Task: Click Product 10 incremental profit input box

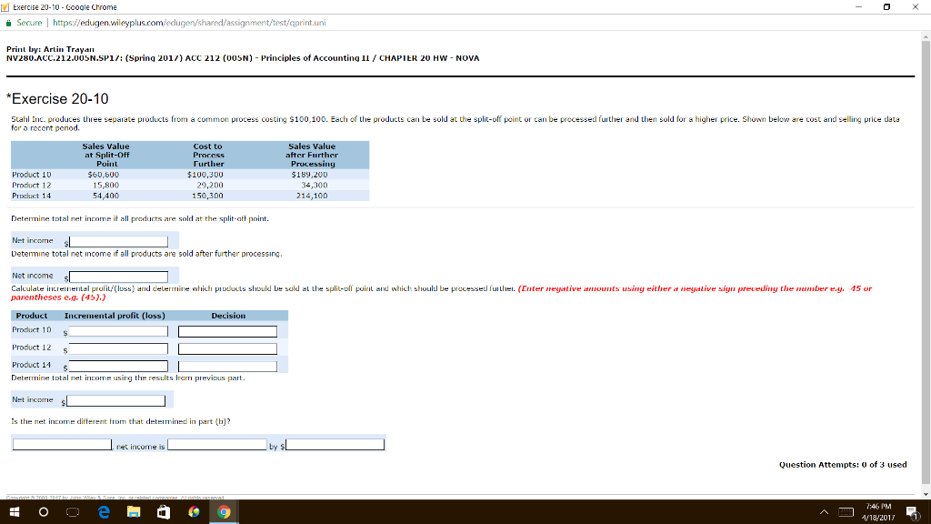Action: point(116,330)
